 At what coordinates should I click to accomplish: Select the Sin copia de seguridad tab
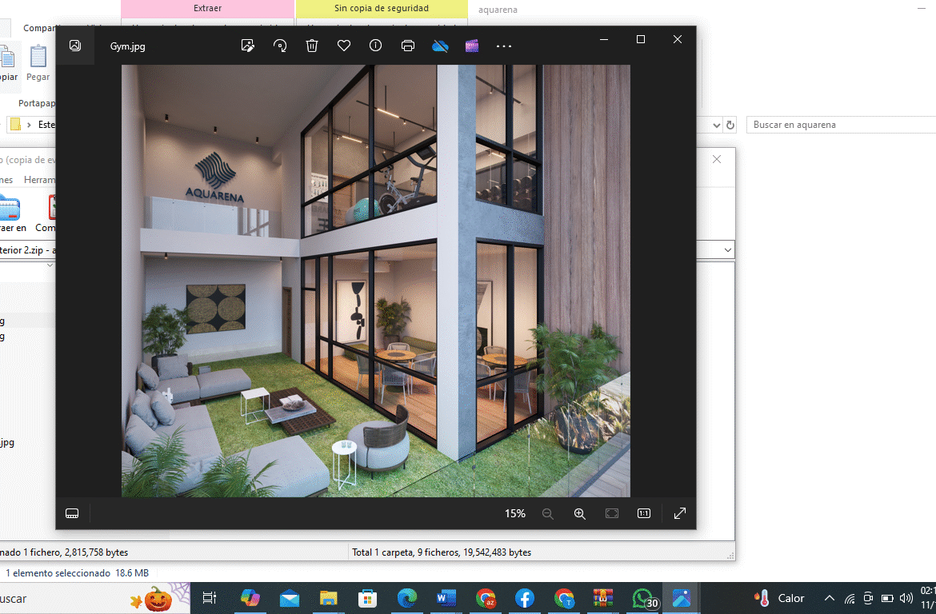382,8
